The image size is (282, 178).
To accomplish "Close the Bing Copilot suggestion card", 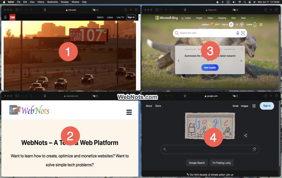I will pos(242,49).
